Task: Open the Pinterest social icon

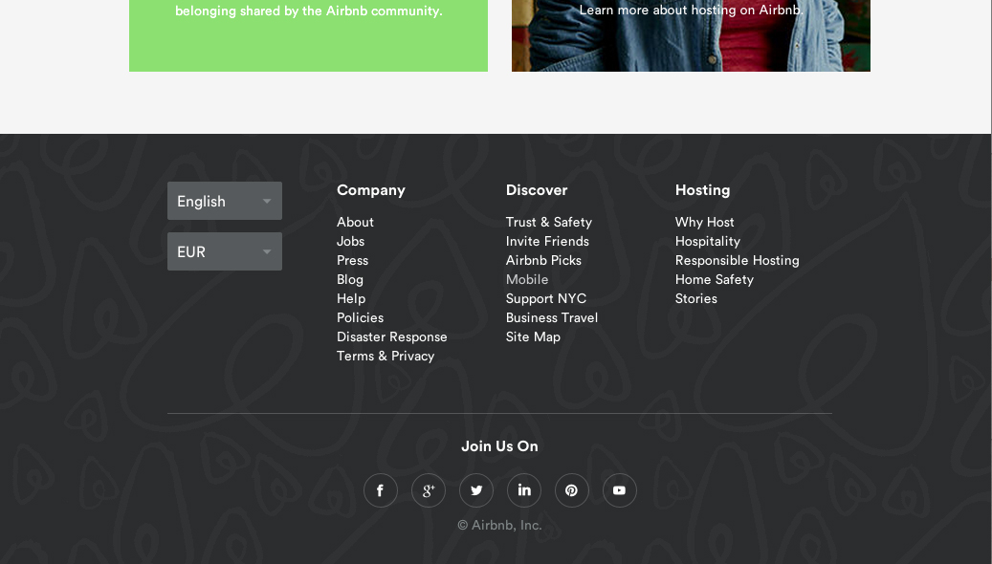Action: click(x=572, y=490)
